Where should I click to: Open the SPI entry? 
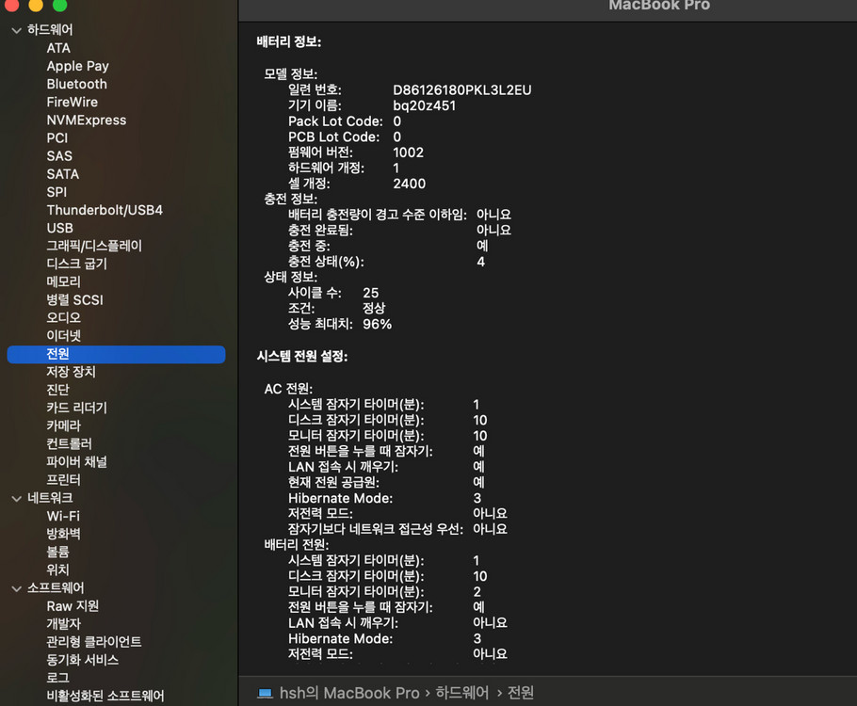[x=57, y=192]
